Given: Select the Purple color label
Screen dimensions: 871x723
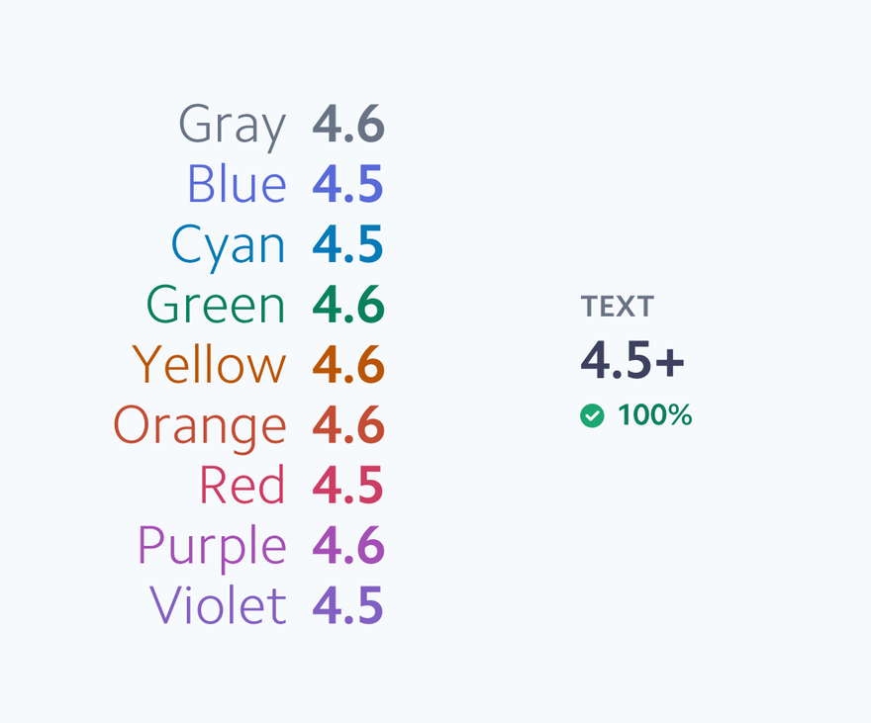Looking at the screenshot, I should 212,549.
